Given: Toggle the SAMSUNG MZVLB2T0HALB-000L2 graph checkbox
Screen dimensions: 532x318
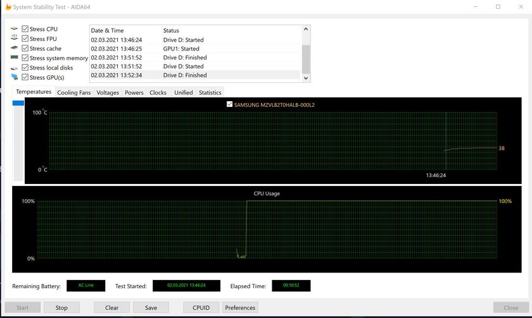Looking at the screenshot, I should [229, 104].
